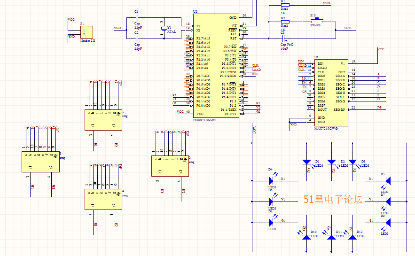Select the GND power port near capacitor C1
415x256 pixels.
click(x=117, y=28)
